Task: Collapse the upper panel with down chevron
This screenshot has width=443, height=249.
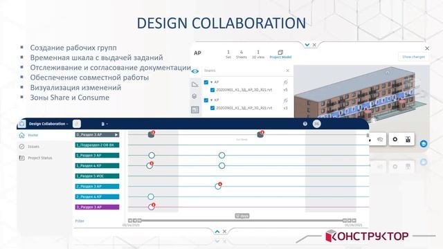Action: pyautogui.click(x=307, y=45)
